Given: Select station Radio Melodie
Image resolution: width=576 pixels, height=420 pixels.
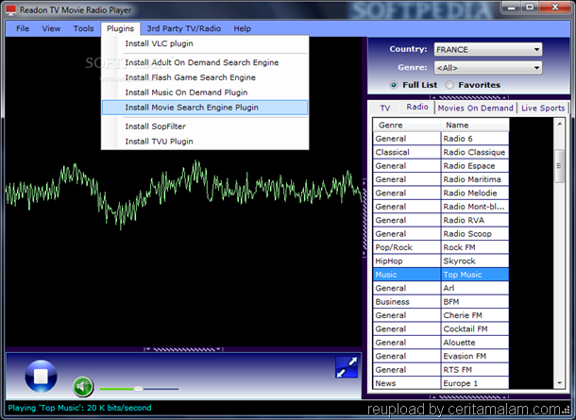Looking at the screenshot, I should pyautogui.click(x=475, y=193).
